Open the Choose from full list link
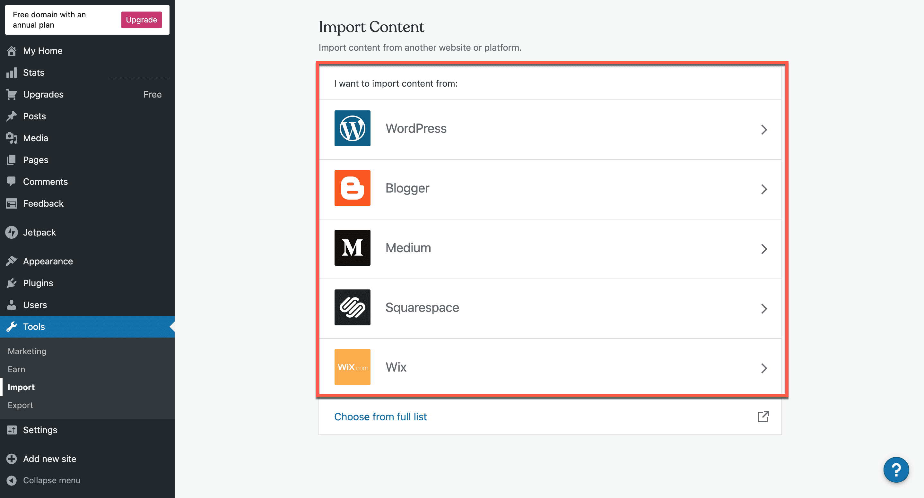The image size is (924, 498). (380, 416)
